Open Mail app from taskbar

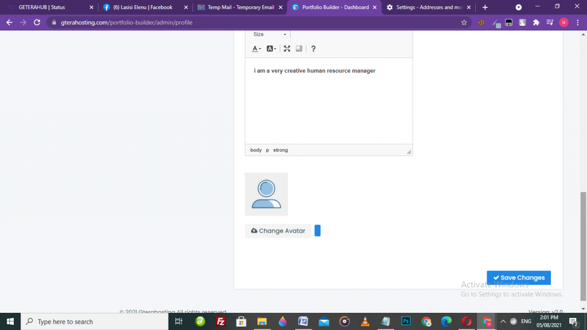click(x=324, y=321)
